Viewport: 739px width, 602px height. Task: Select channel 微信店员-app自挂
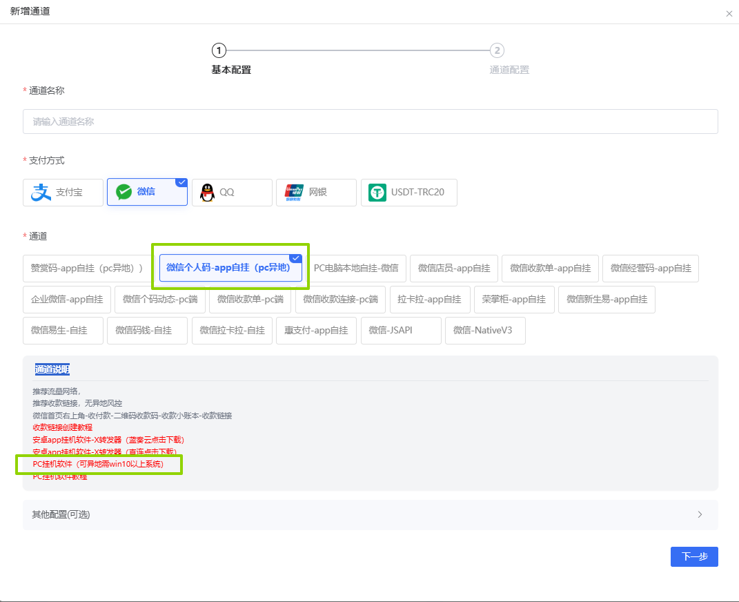pyautogui.click(x=454, y=269)
